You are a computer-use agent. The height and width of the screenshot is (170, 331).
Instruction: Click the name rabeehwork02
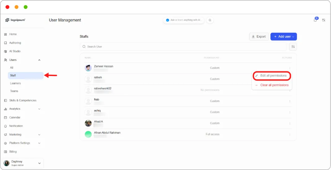click(103, 88)
